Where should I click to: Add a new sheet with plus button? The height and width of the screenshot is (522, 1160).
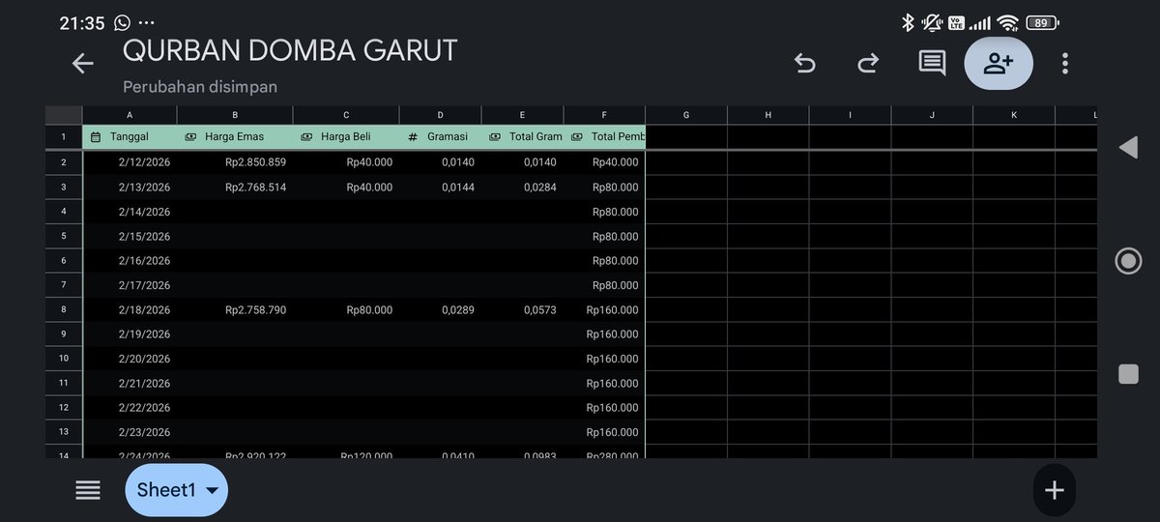click(x=1054, y=490)
